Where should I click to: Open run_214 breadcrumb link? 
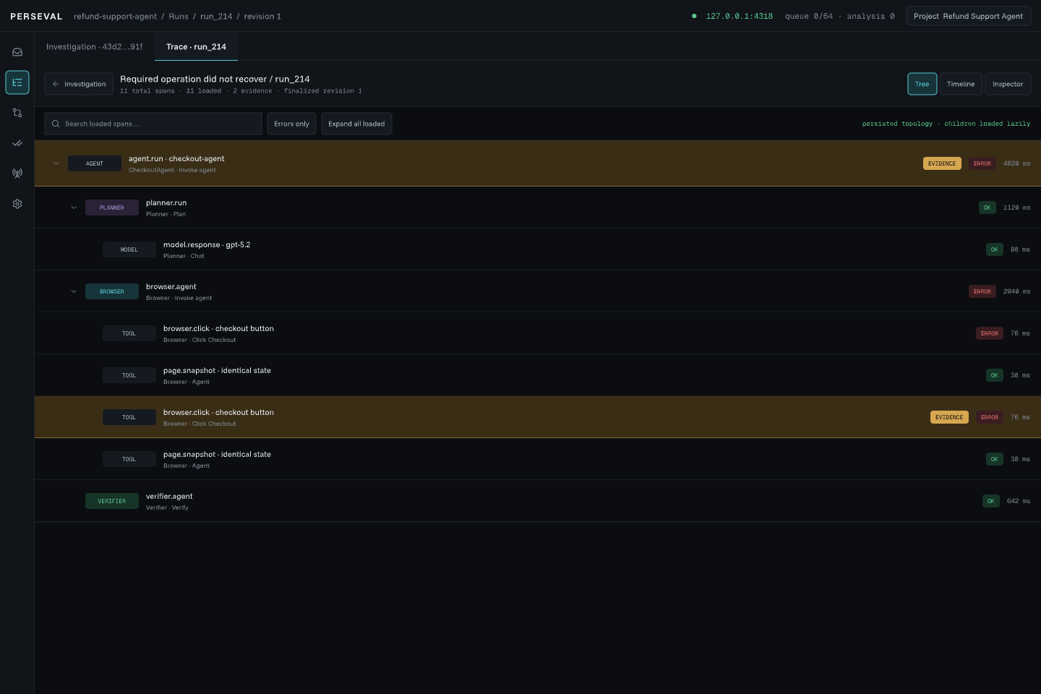click(x=216, y=16)
